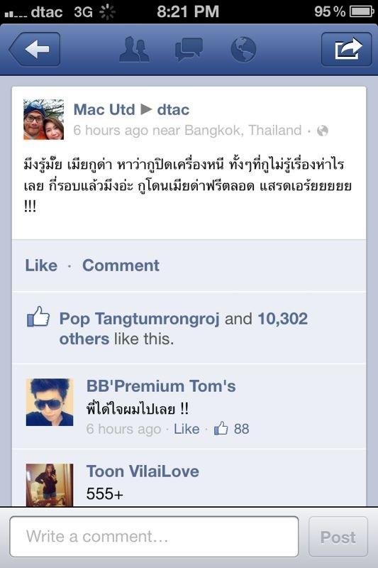The image size is (378, 568).
Task: Like the Mac Utd post
Action: point(41,266)
